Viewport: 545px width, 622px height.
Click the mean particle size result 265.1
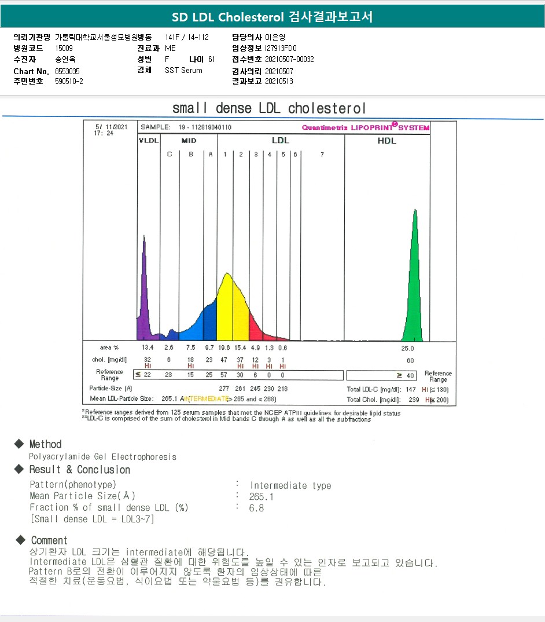pos(261,497)
